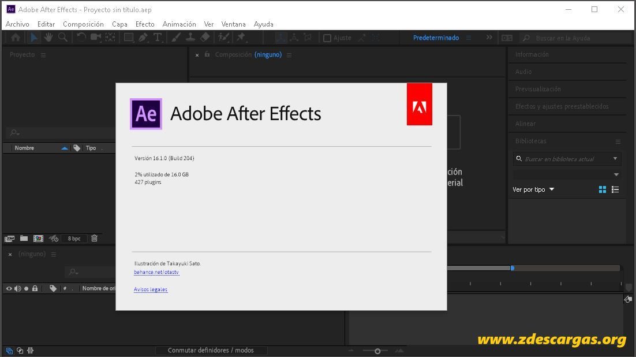Toggle the video eye column switch
Viewport: 636px width, 357px height.
(x=9, y=288)
